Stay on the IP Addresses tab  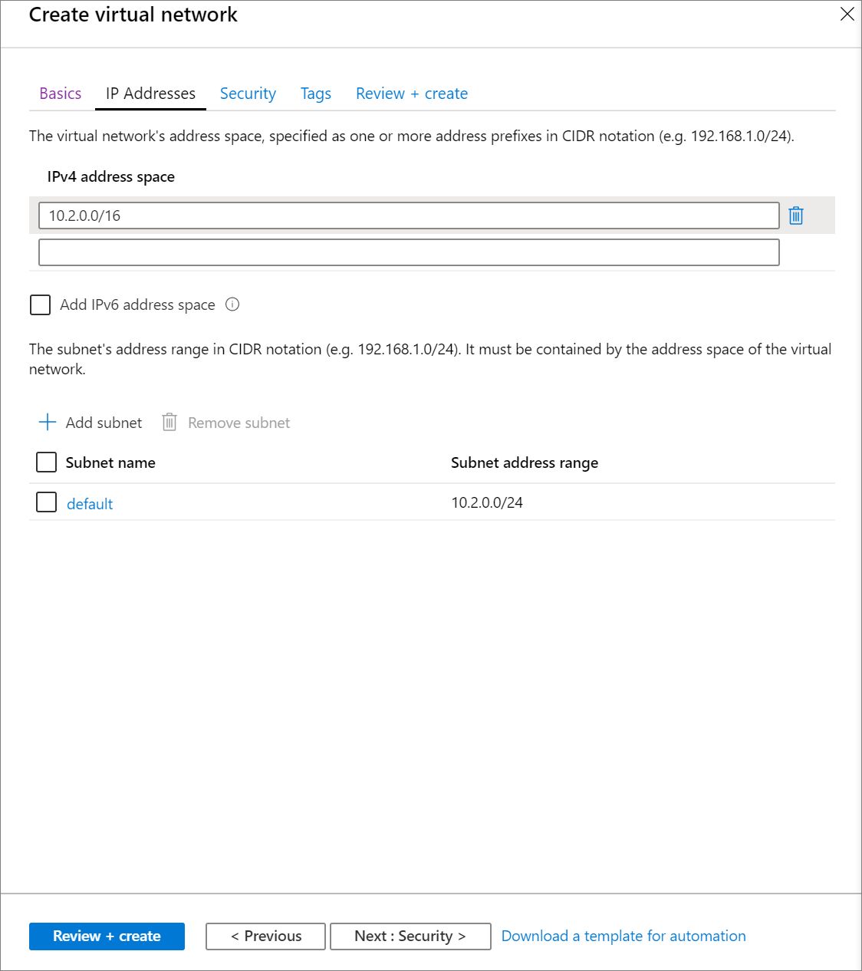(150, 93)
